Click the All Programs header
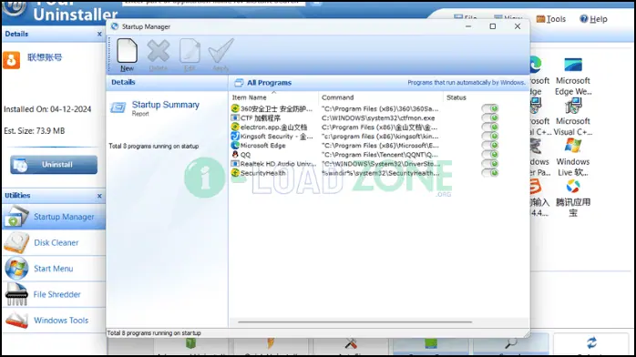 point(270,83)
